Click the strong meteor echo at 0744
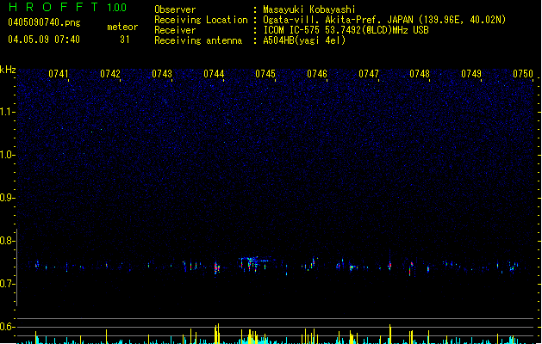This screenshot has width=542, height=344. 217,267
